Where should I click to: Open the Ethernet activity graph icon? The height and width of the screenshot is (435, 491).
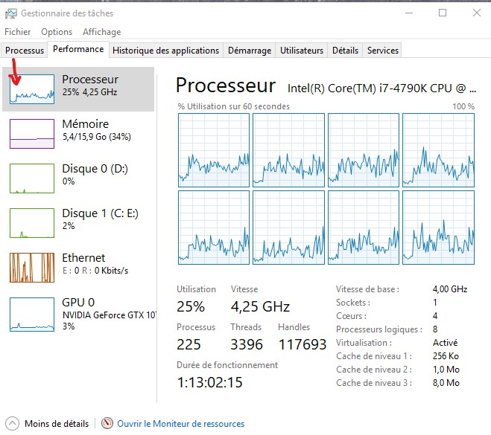click(x=32, y=268)
